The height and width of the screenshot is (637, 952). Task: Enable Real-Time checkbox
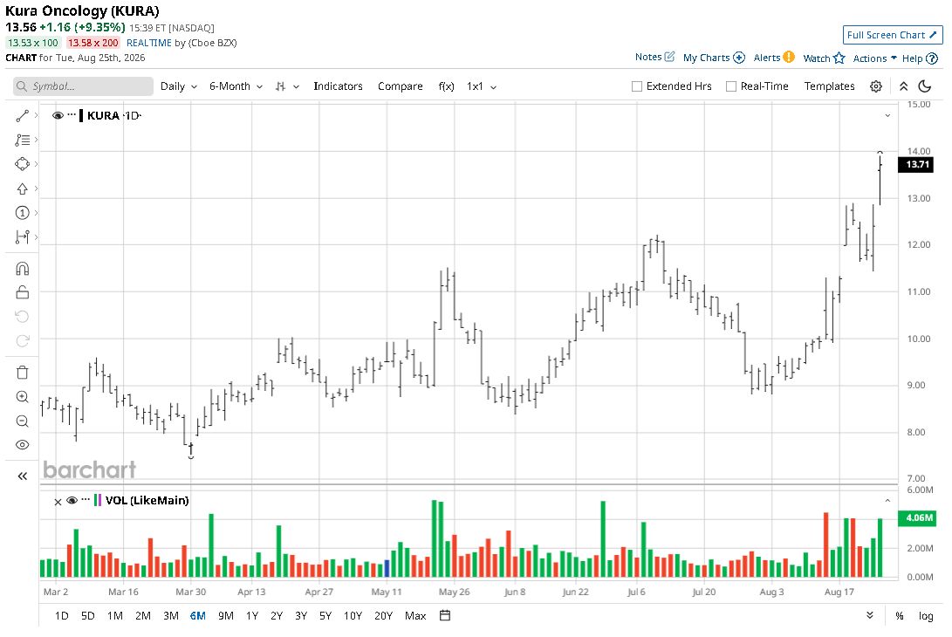731,86
